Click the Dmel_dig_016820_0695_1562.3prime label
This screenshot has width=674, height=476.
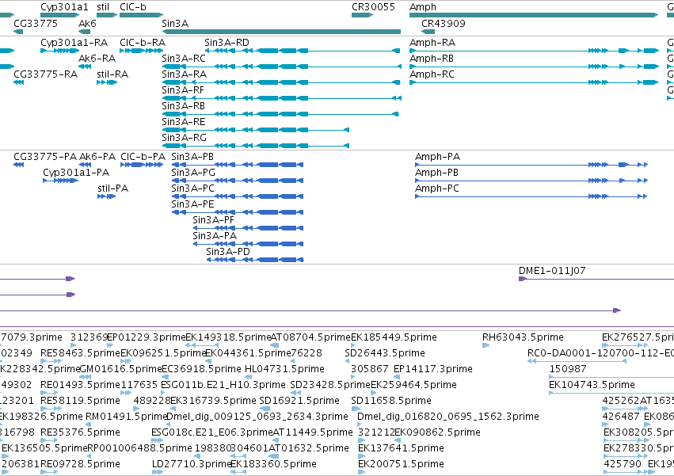[448, 417]
